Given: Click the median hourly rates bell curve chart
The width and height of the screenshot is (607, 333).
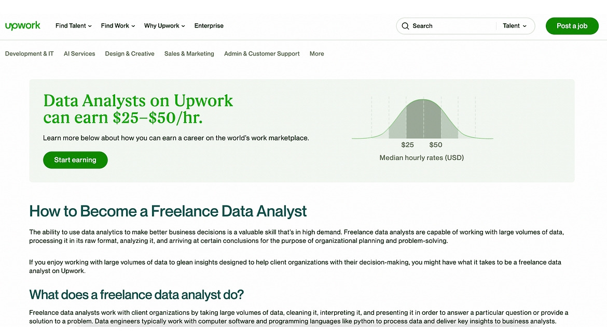Looking at the screenshot, I should pyautogui.click(x=422, y=119).
